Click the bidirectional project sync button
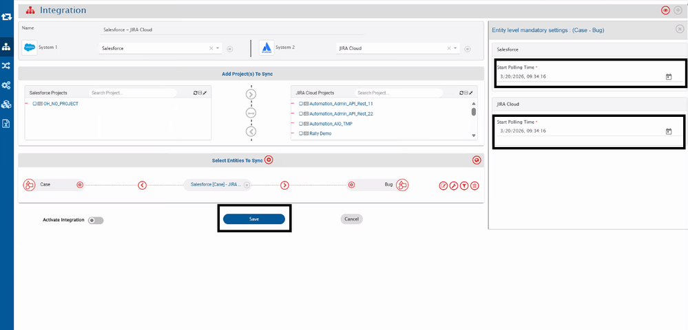 pyautogui.click(x=251, y=113)
